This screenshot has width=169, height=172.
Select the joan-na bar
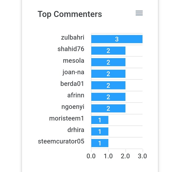(108, 74)
